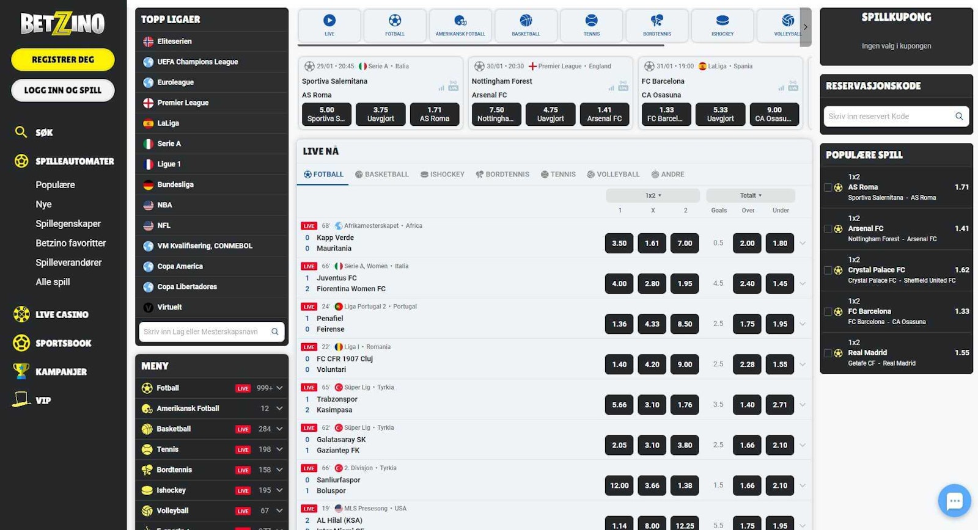The image size is (978, 530).
Task: Open stats icon for Sportiva Salernitana match
Action: click(x=441, y=88)
